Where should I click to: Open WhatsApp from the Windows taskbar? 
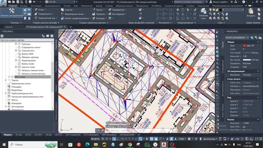[147, 144]
